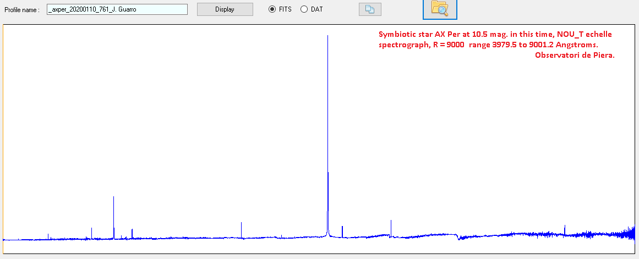Click the copy profile icon button

click(369, 10)
